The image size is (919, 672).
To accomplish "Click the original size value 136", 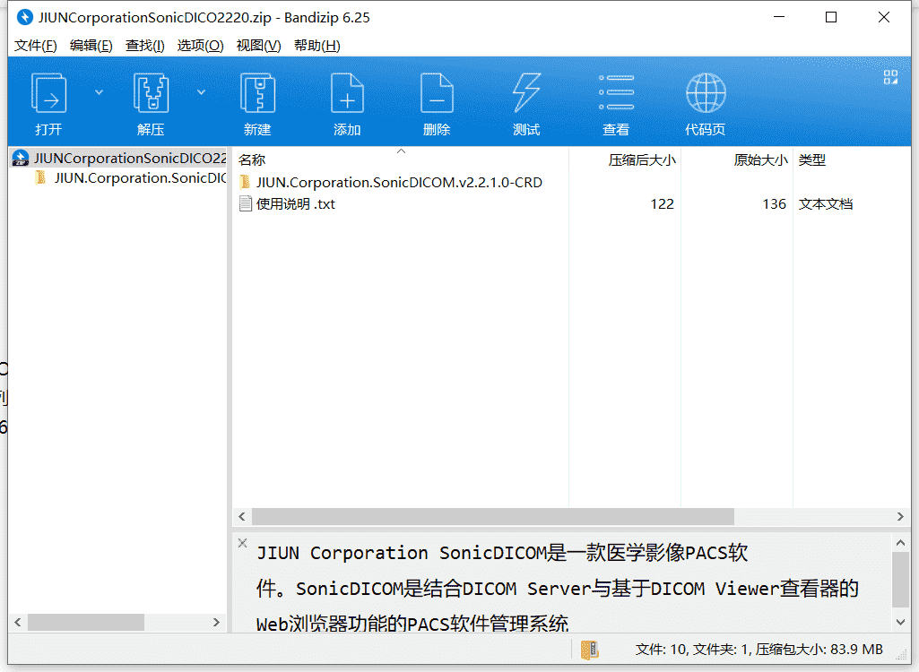I will (774, 204).
